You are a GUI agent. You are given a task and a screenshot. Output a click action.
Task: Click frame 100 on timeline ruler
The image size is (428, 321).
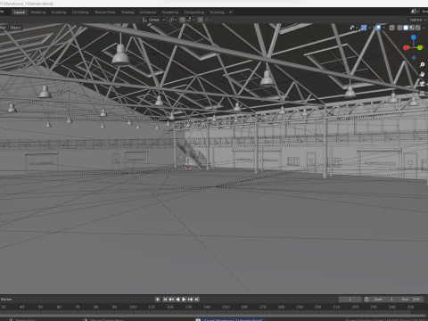point(133,307)
